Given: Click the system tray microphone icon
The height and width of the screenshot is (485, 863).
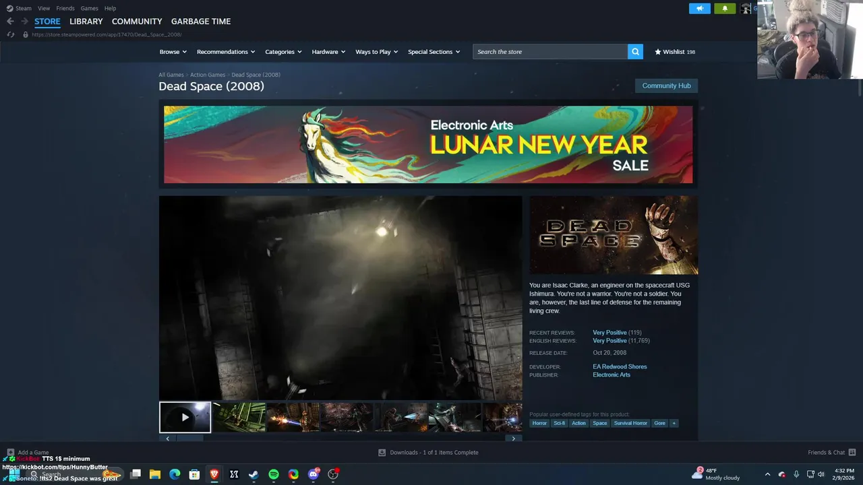Looking at the screenshot, I should (x=796, y=474).
